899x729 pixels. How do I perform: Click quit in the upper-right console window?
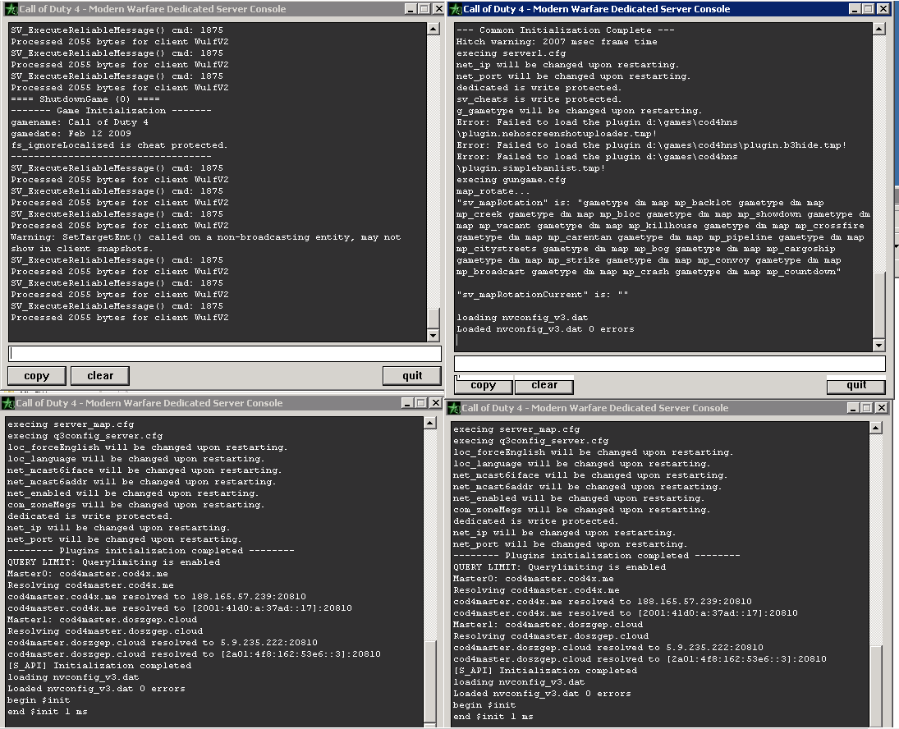tap(856, 385)
